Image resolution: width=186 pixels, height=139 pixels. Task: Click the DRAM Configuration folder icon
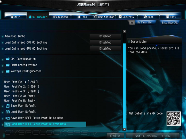tap(7, 65)
